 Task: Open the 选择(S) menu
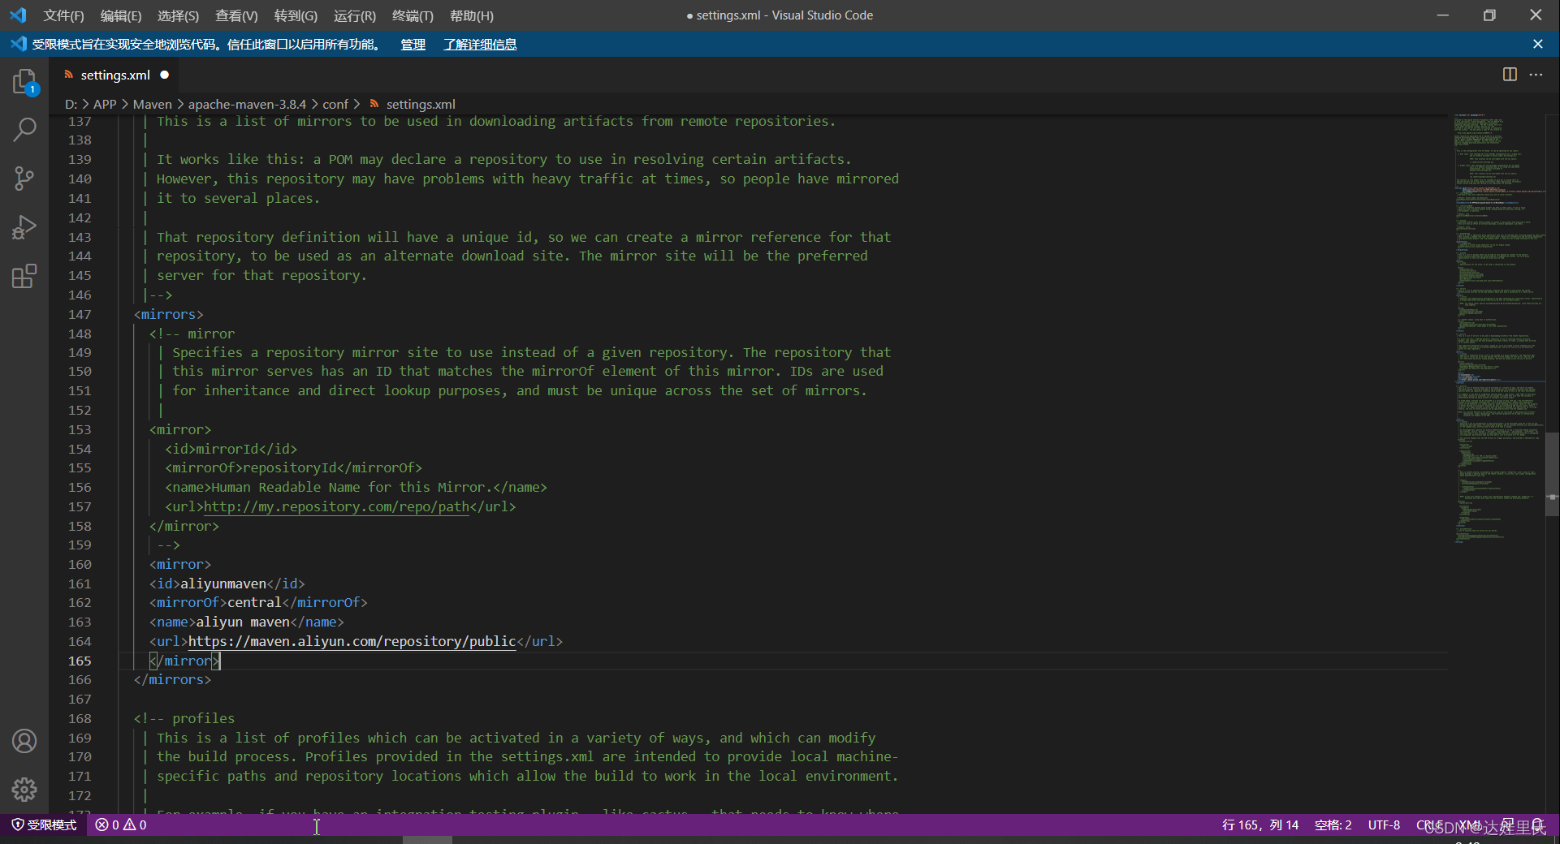tap(178, 15)
